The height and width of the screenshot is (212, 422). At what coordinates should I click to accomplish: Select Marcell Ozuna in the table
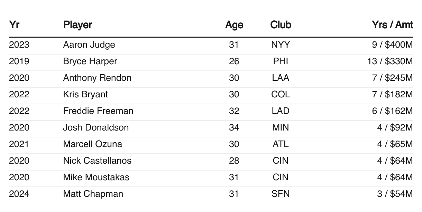tap(93, 144)
